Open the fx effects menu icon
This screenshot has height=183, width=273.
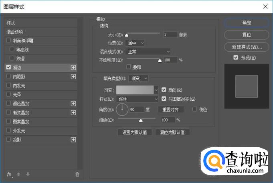coord(9,174)
